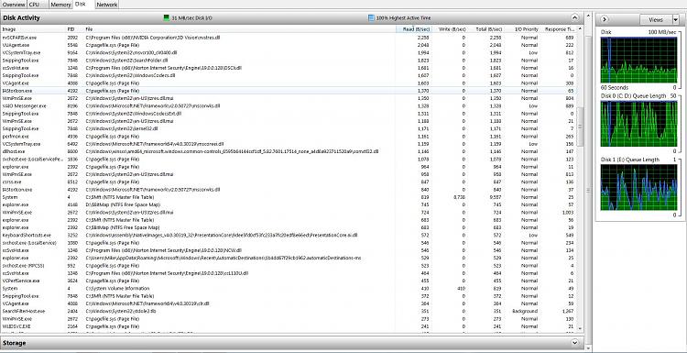Click the Disk 1 (E:) Queue Length graph
The height and width of the screenshot is (353, 687).
pos(638,188)
